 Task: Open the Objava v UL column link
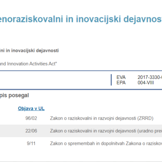pyautogui.click(x=31, y=108)
